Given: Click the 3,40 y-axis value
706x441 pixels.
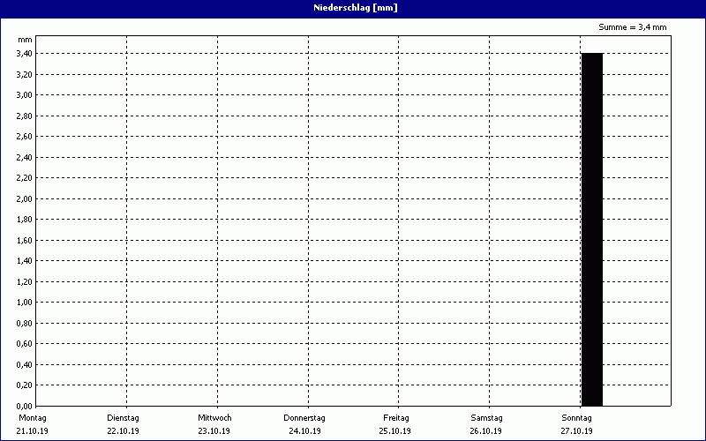Looking at the screenshot, I should [x=25, y=54].
